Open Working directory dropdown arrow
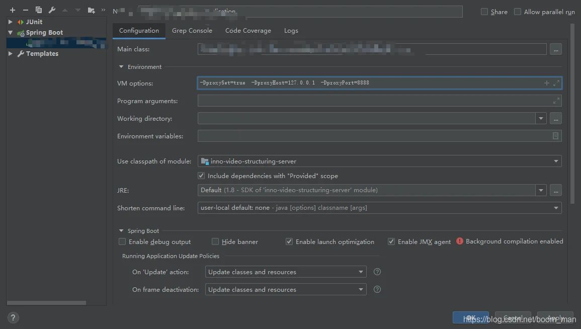Screen dimensions: 581x329 pyautogui.click(x=541, y=119)
